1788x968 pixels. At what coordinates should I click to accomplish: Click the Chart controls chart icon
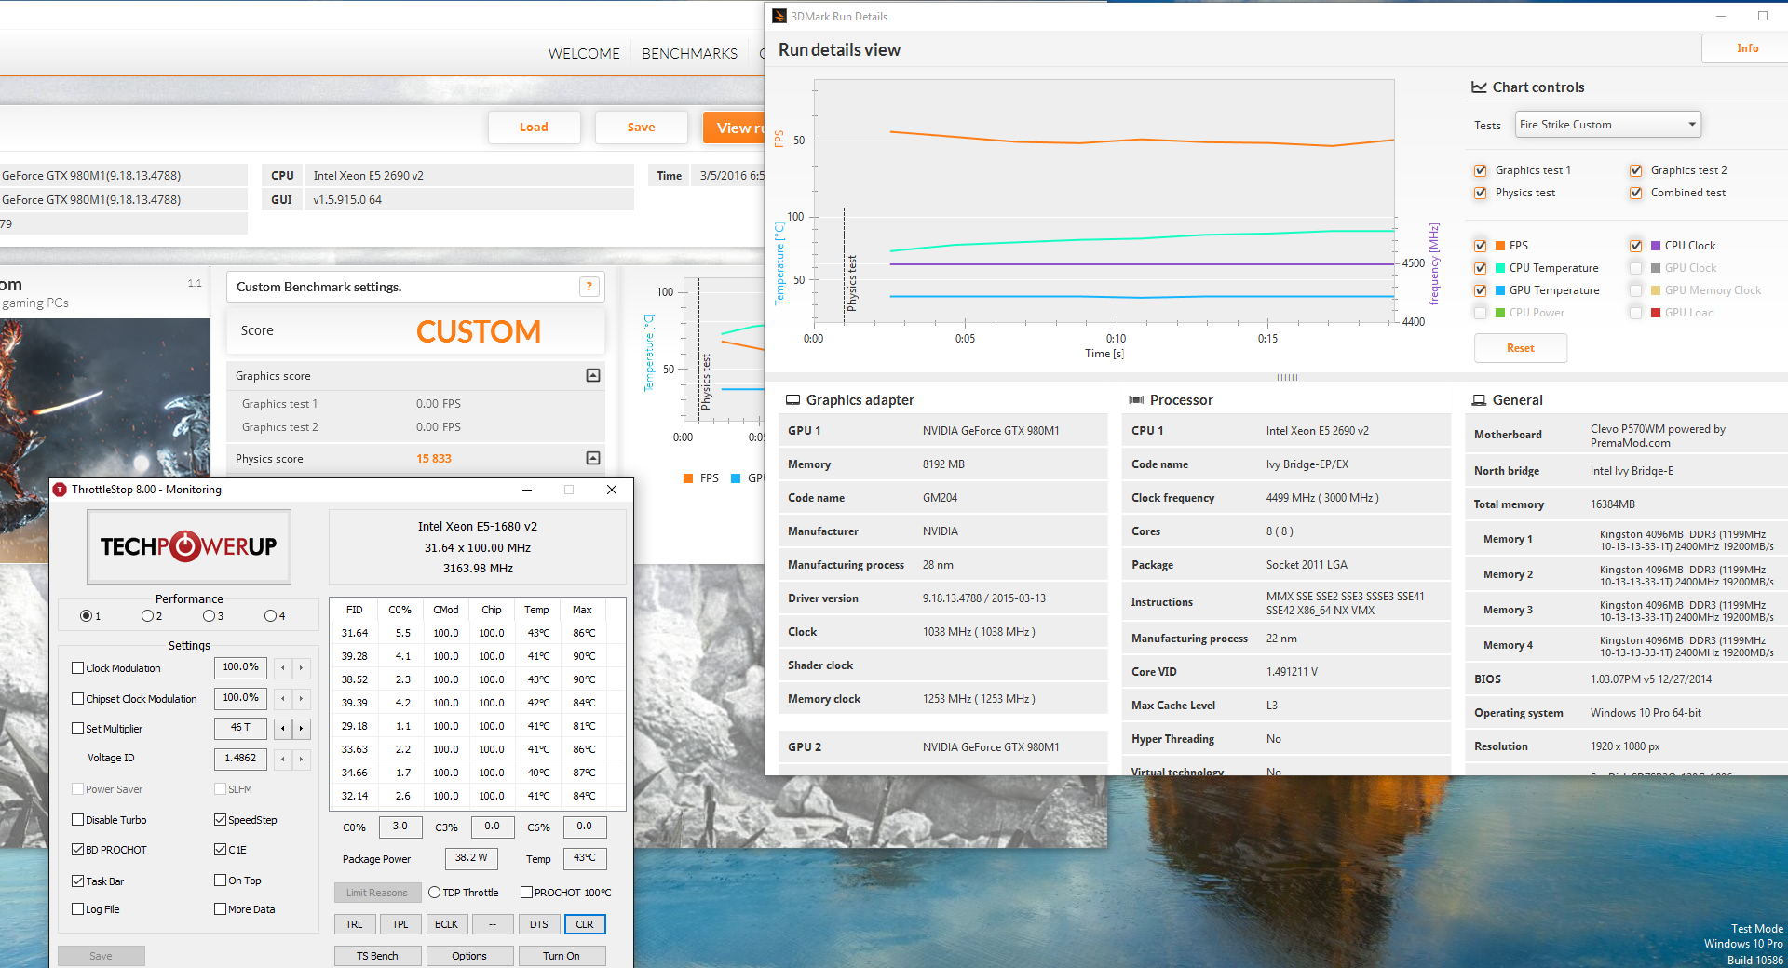coord(1479,87)
